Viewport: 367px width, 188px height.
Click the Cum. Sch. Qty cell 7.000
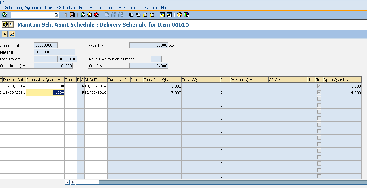point(162,92)
